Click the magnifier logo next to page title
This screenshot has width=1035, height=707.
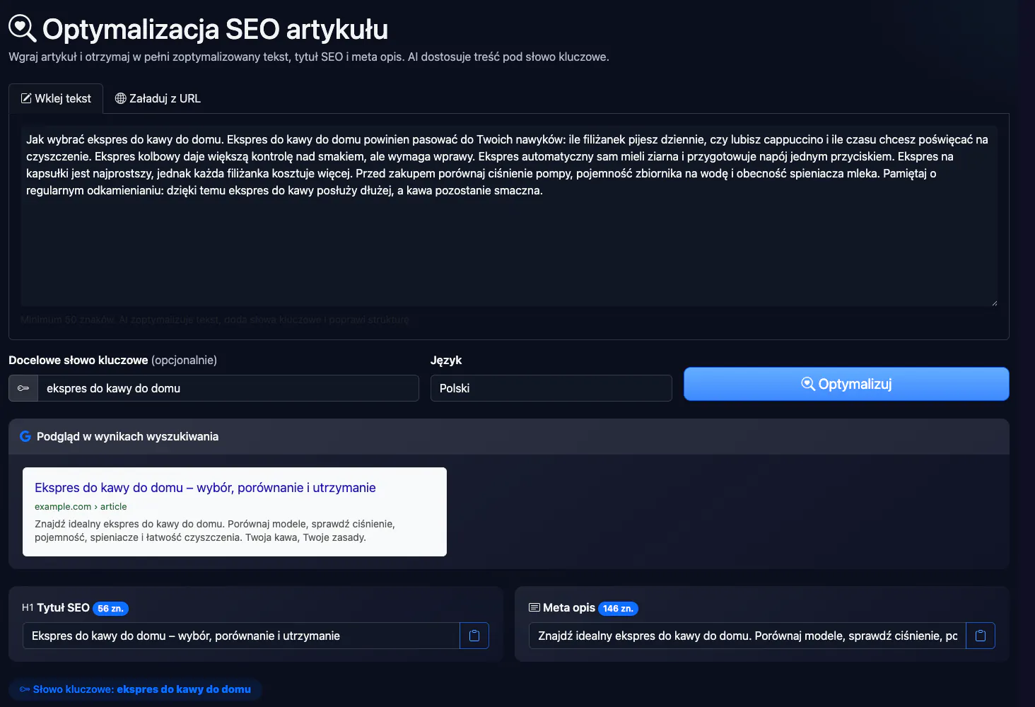tap(23, 29)
